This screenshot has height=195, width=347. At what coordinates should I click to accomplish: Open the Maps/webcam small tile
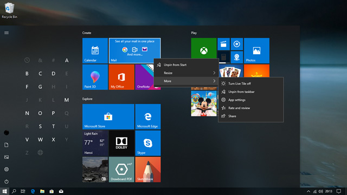click(x=237, y=57)
